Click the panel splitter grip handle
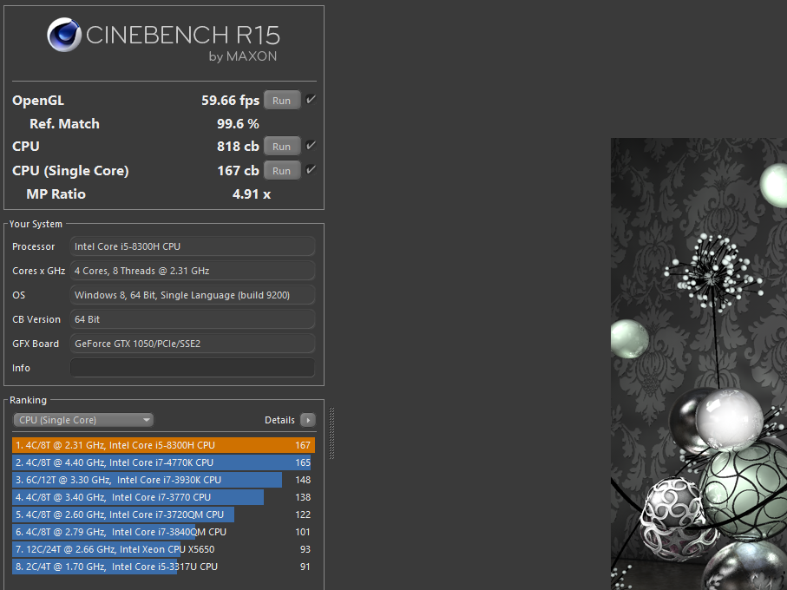Screen dimensions: 787x590 coord(331,434)
